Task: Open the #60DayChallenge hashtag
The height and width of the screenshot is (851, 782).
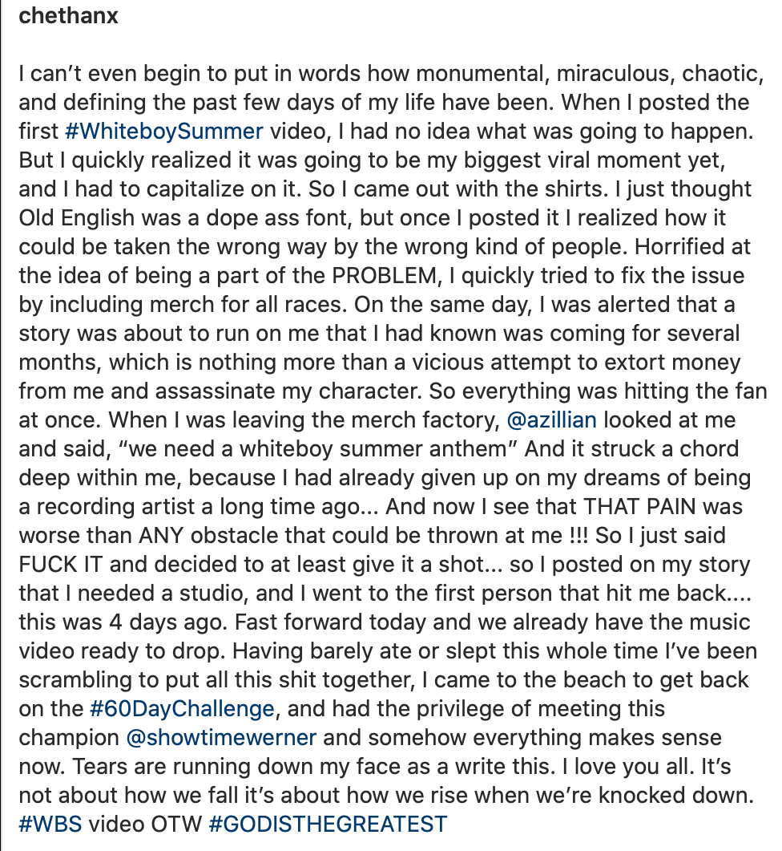Action: point(182,709)
